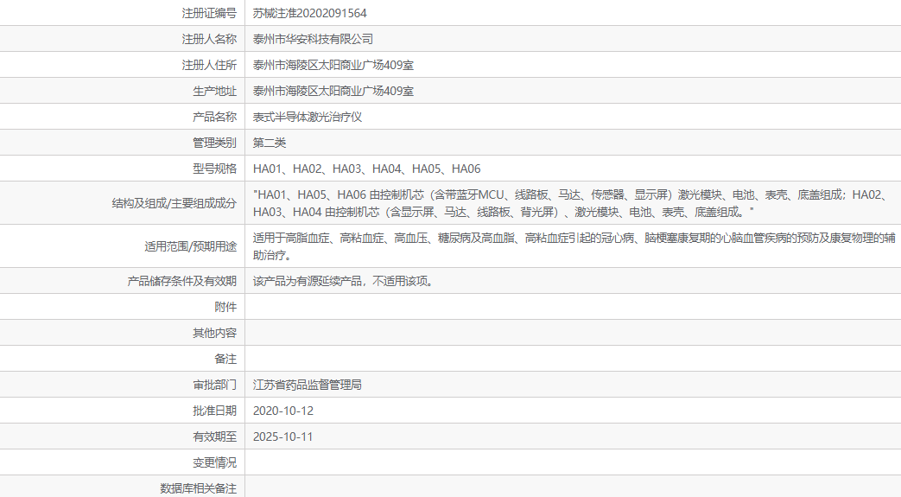Click the approval date 2020-10-12
The image size is (901, 497).
[283, 411]
